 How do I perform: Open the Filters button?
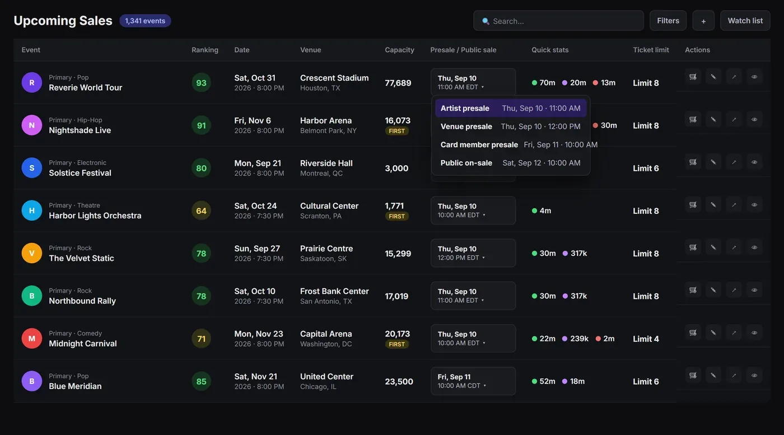(x=668, y=21)
